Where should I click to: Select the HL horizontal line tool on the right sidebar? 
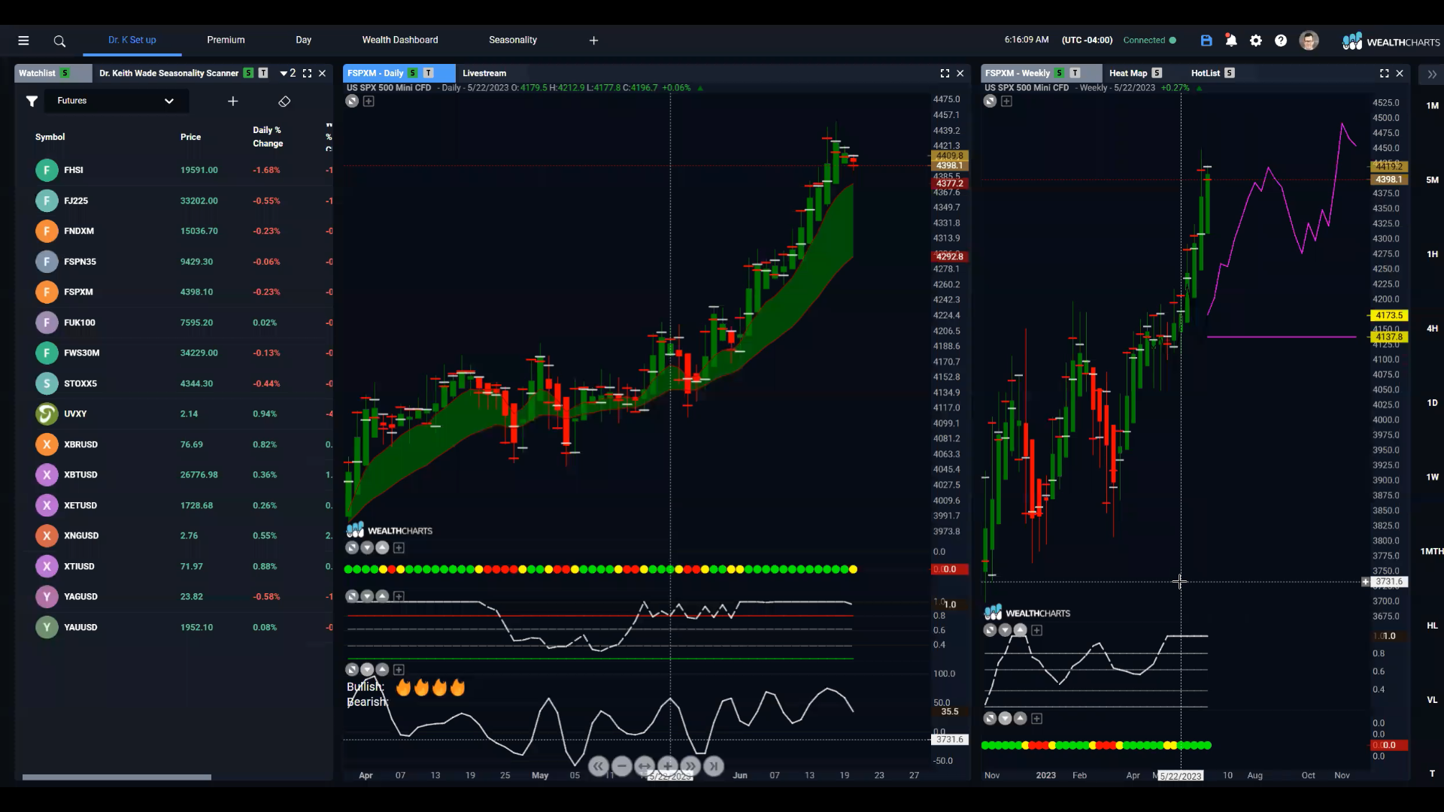pyautogui.click(x=1432, y=626)
